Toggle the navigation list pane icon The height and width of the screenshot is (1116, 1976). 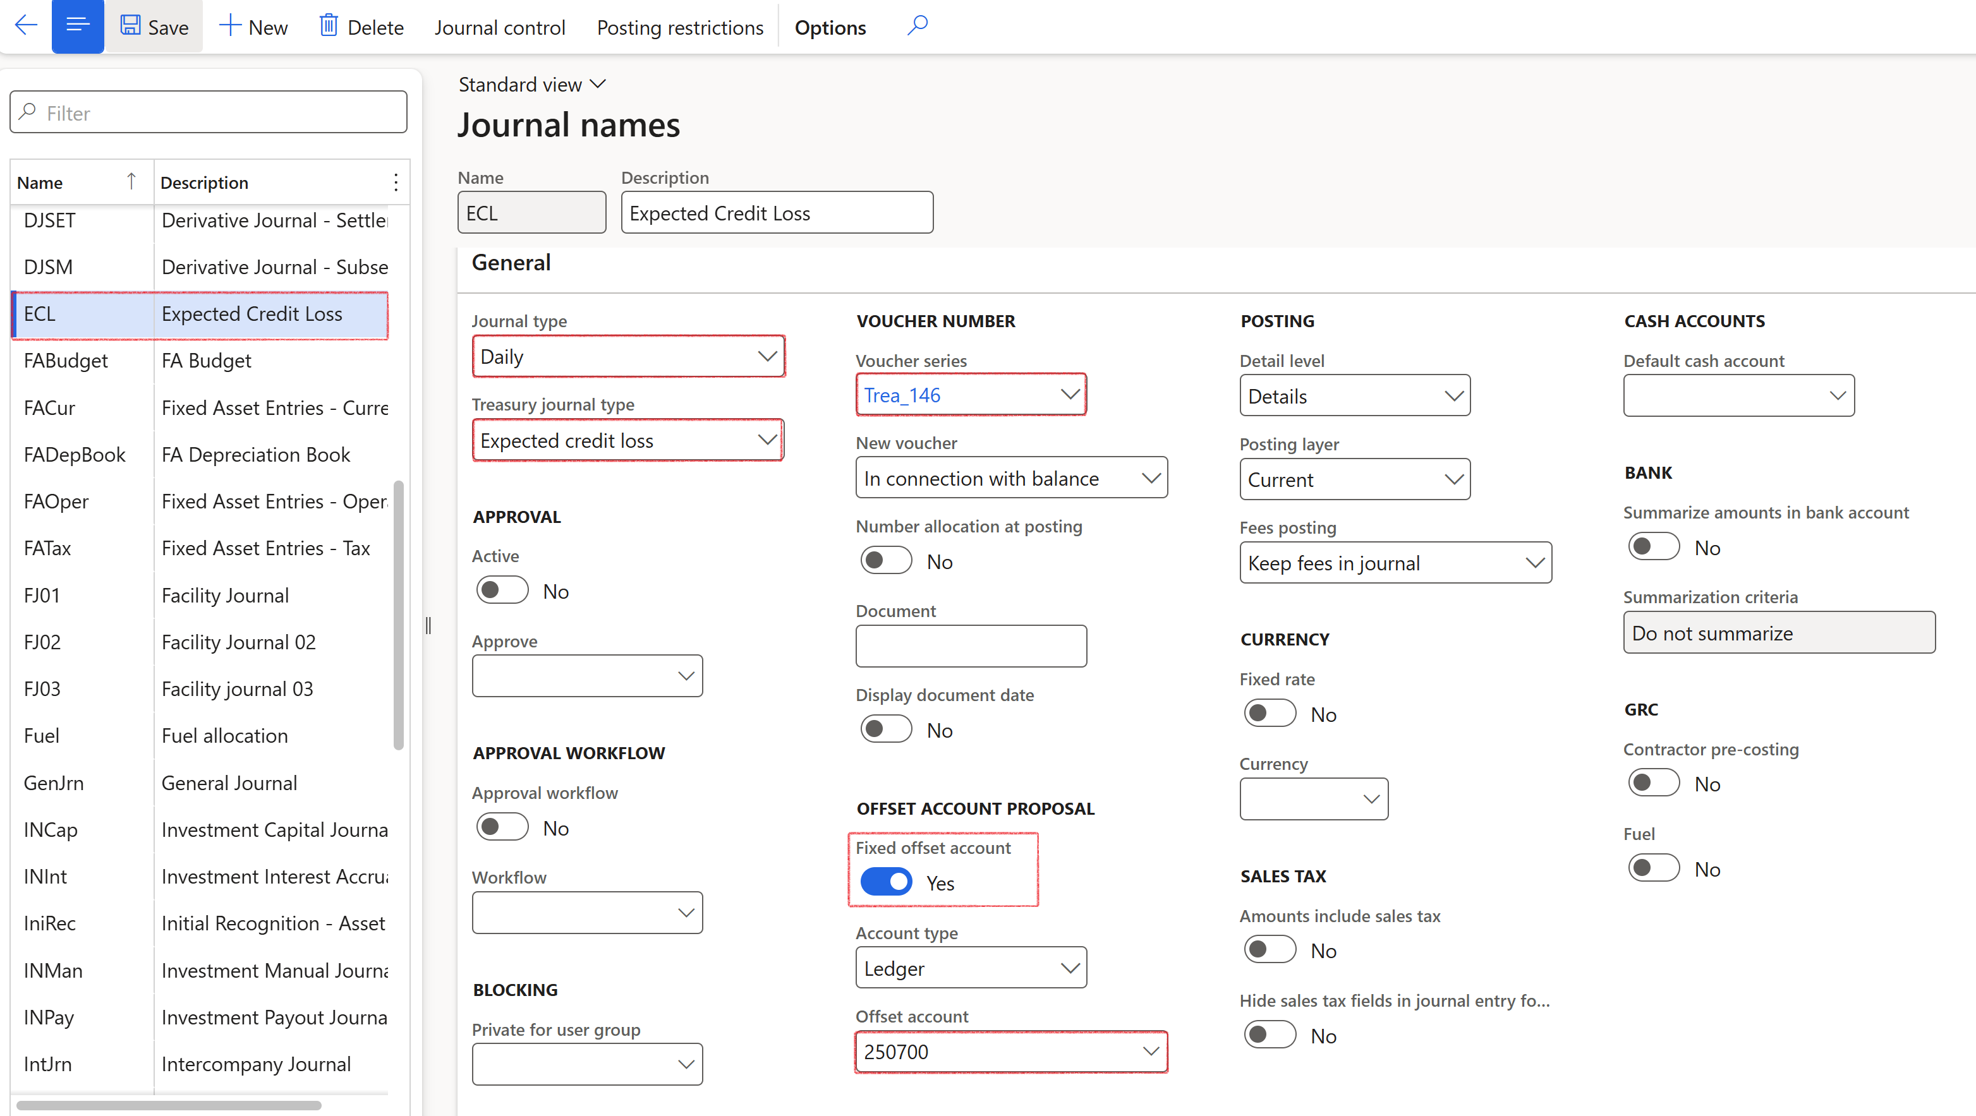click(x=78, y=26)
